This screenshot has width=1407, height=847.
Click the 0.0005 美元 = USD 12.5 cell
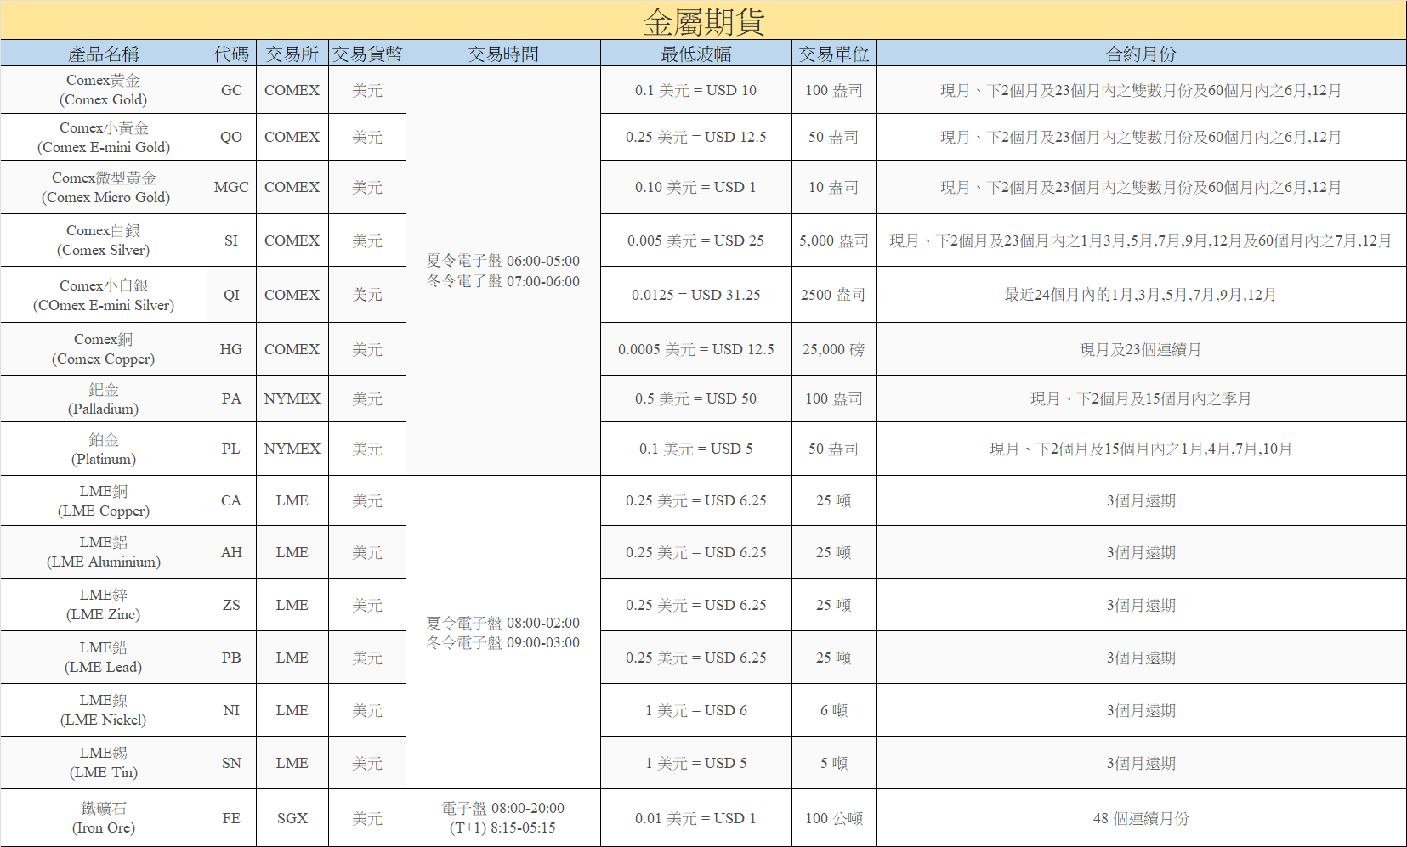tap(696, 349)
